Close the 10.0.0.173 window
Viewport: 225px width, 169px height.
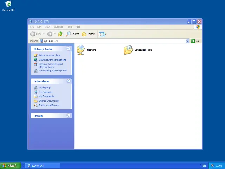199,21
